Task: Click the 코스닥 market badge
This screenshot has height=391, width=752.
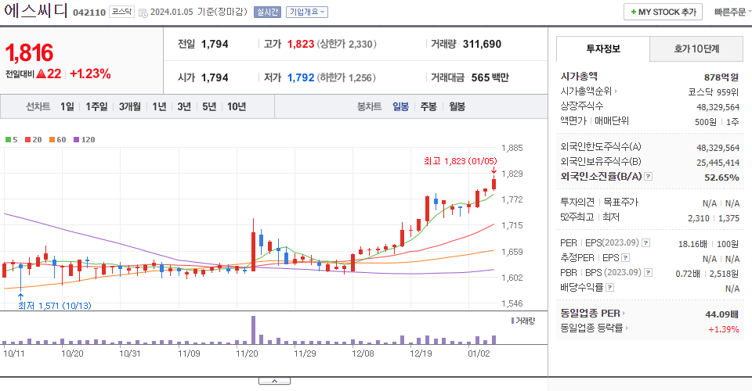Action: point(122,12)
